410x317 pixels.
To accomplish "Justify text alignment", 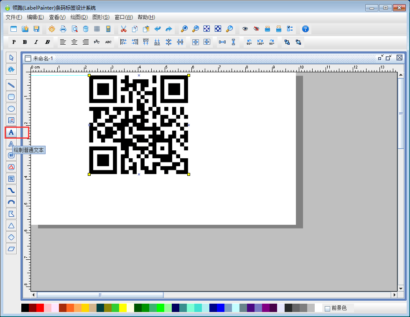I will [x=86, y=42].
